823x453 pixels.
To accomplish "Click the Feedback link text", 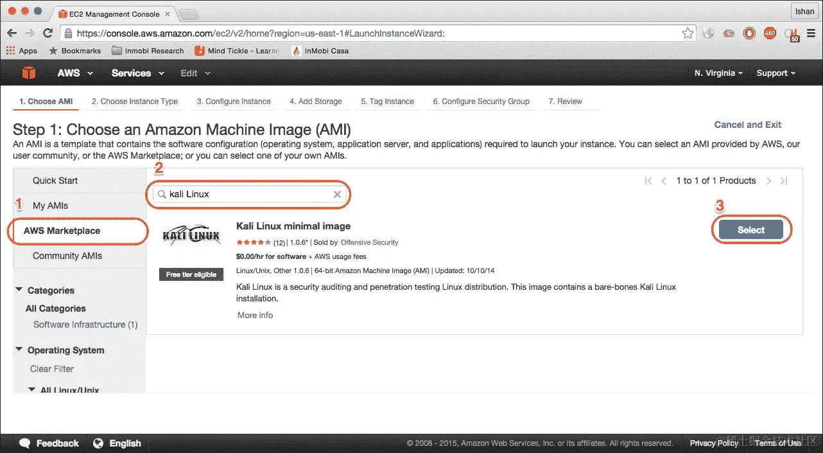I will [58, 443].
